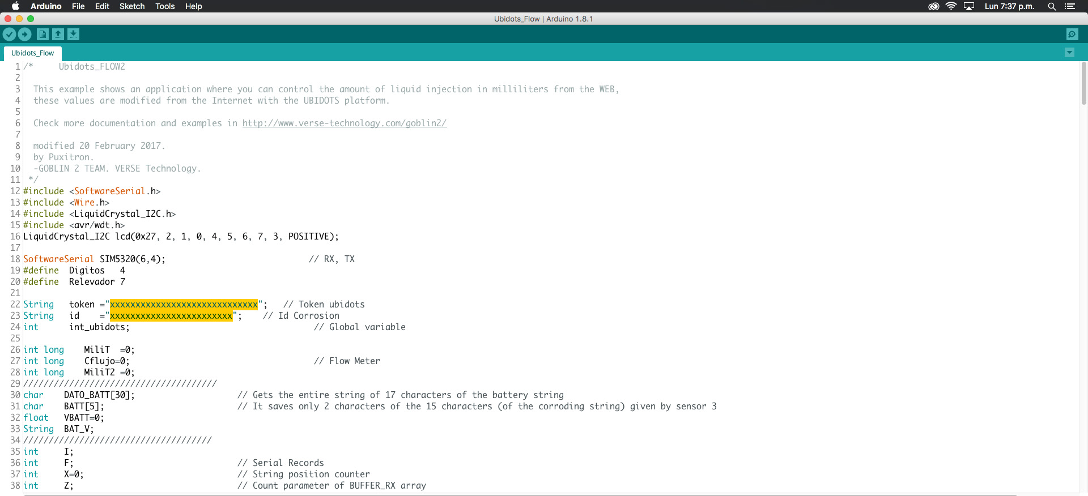This screenshot has width=1088, height=496.
Task: Select the Ubidots_Flow tab
Action: 33,53
